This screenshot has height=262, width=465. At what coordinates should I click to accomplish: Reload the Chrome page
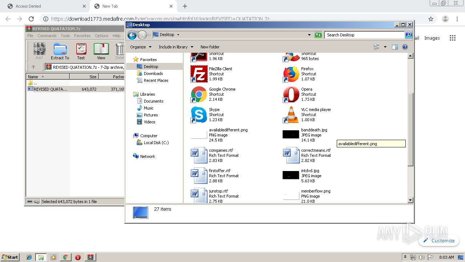click(31, 19)
